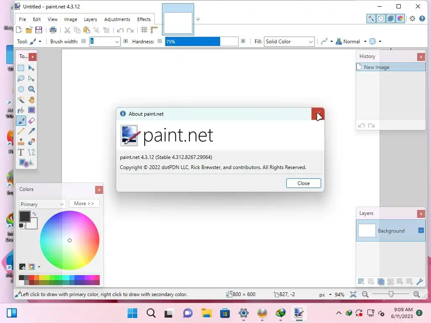Select the Gradient tool
Image resolution: width=431 pixels, height=323 pixels.
click(31, 110)
